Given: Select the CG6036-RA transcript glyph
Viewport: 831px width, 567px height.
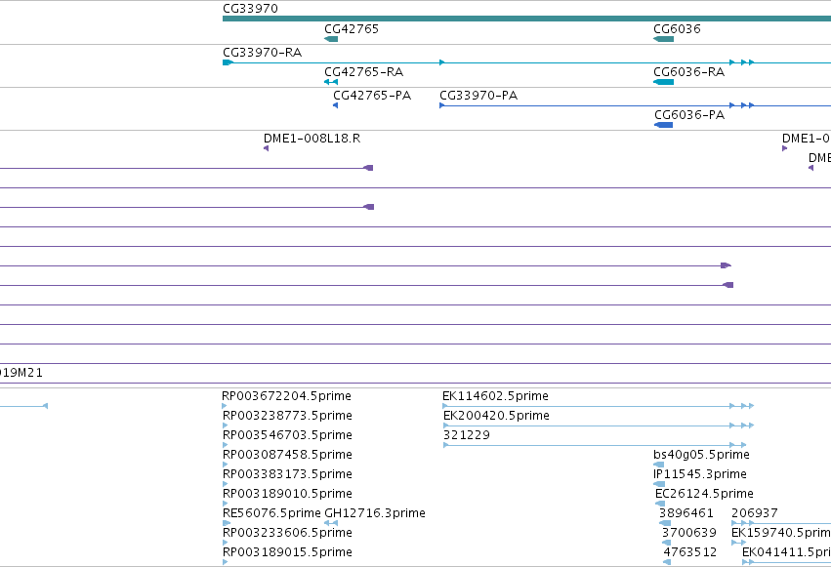Looking at the screenshot, I should (663, 82).
